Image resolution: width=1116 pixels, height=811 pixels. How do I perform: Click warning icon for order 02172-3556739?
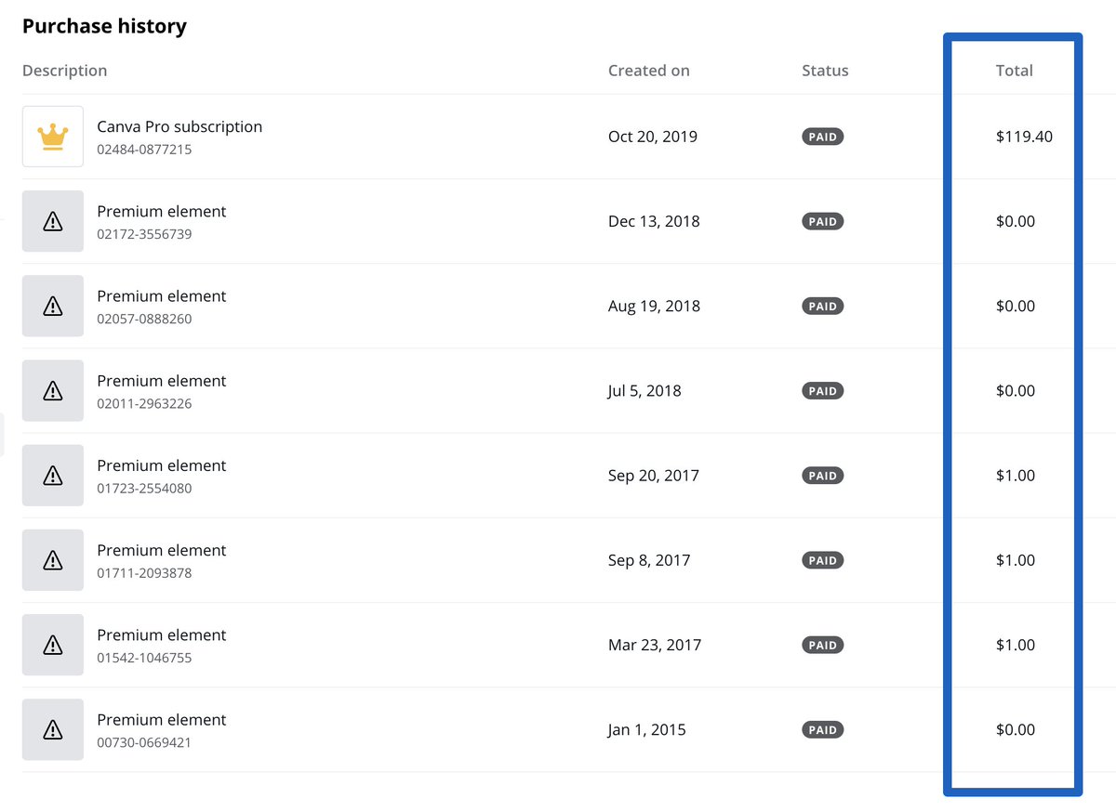[x=53, y=221]
